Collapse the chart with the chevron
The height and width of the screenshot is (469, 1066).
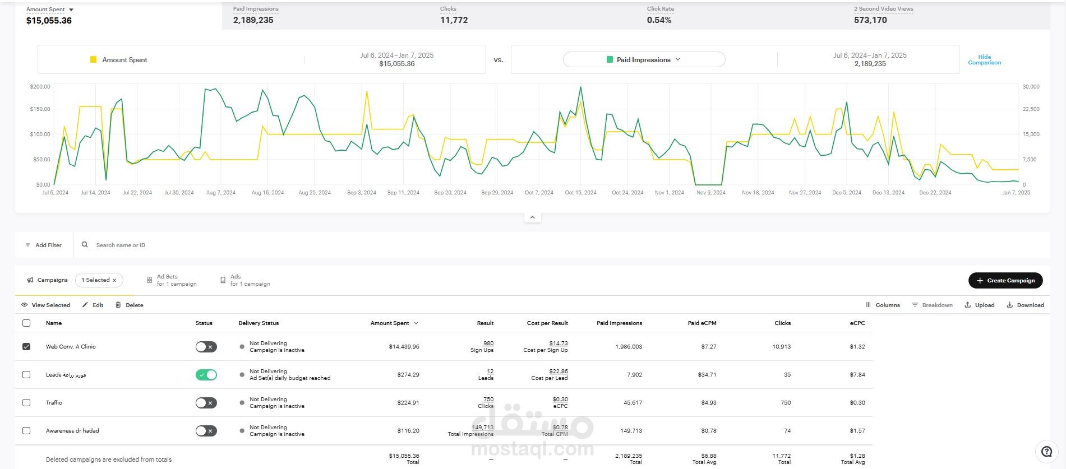click(x=532, y=217)
